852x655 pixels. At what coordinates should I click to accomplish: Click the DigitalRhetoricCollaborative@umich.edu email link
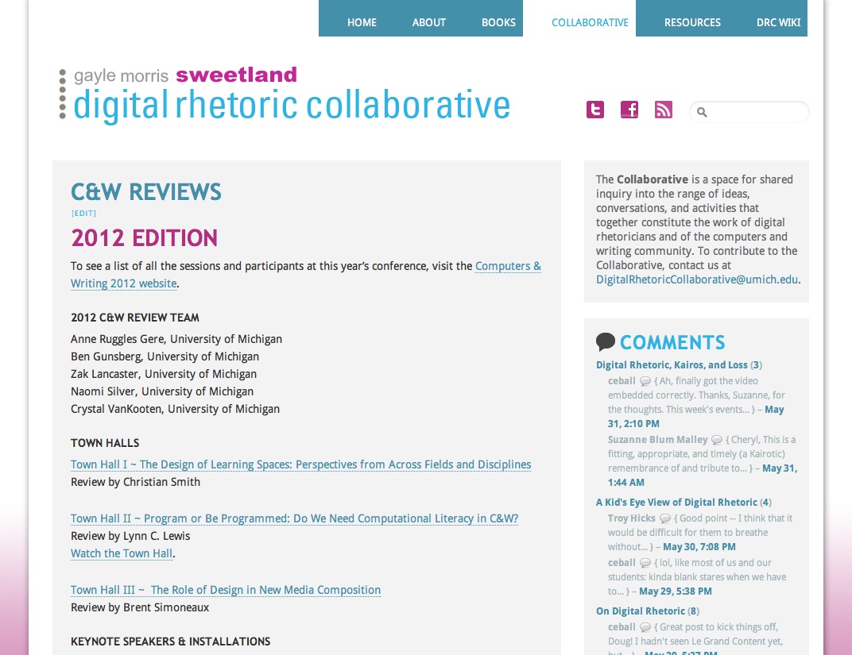click(x=697, y=279)
